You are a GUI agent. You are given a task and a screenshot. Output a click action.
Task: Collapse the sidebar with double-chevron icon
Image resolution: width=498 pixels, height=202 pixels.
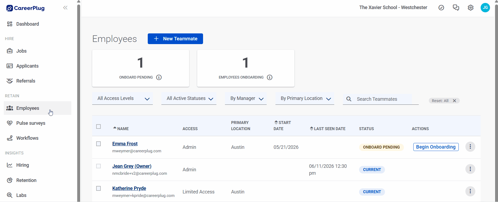[x=65, y=8]
